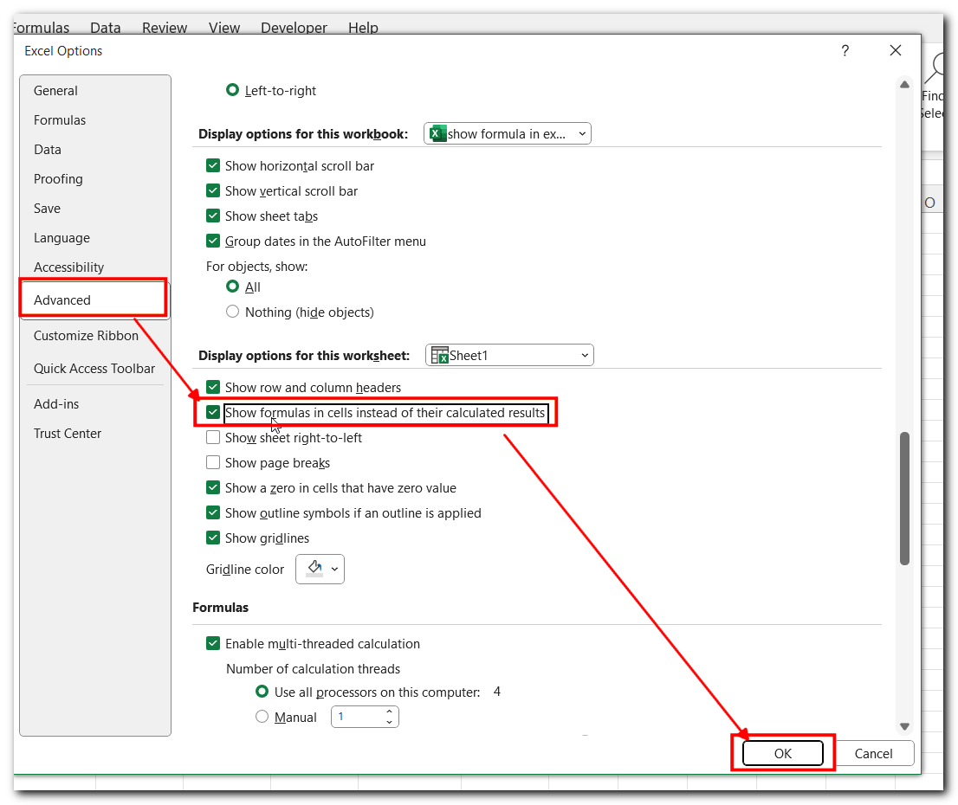Click the vertical scrollbar thumb in options
This screenshot has height=805, width=958.
(x=904, y=499)
